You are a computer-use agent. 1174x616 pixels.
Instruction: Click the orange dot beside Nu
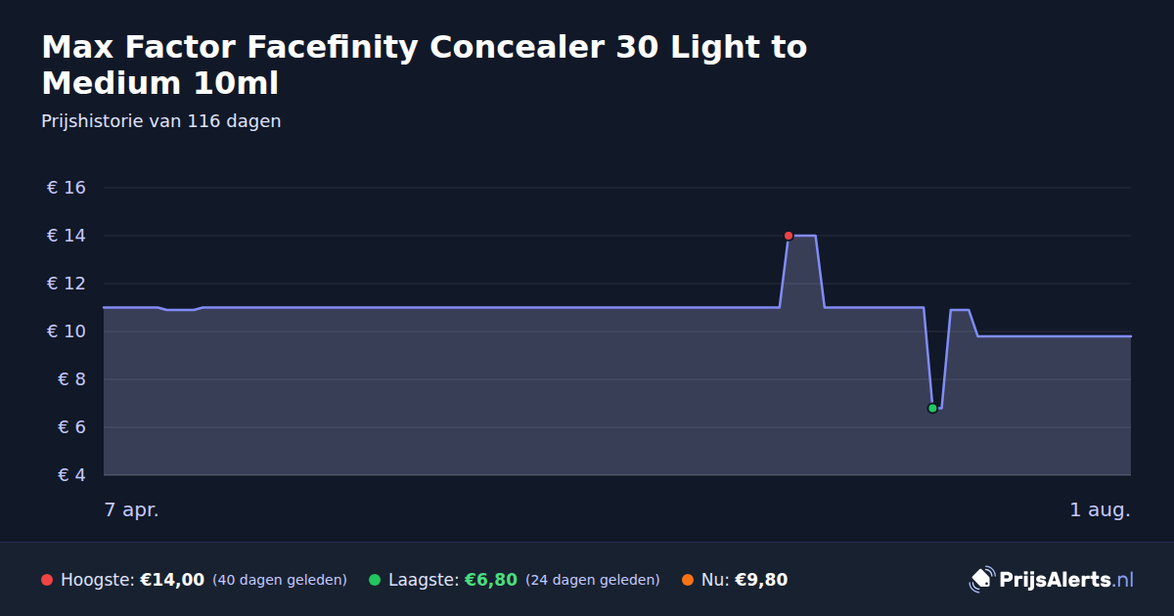point(688,580)
